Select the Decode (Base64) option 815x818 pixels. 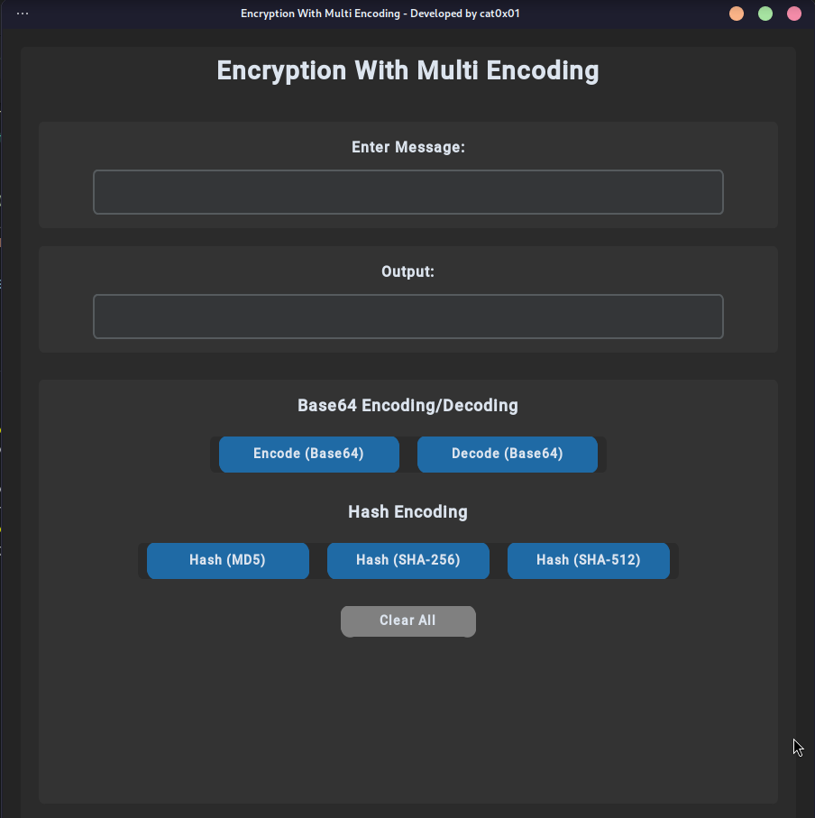[x=507, y=454]
